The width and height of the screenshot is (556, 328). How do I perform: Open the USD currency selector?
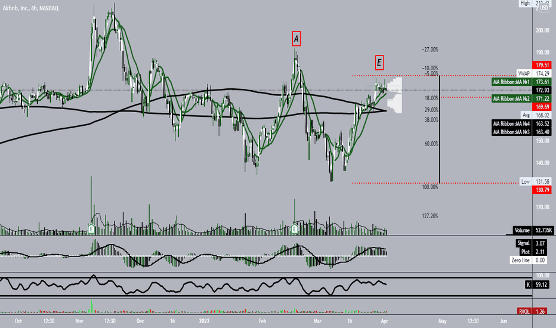544,8
